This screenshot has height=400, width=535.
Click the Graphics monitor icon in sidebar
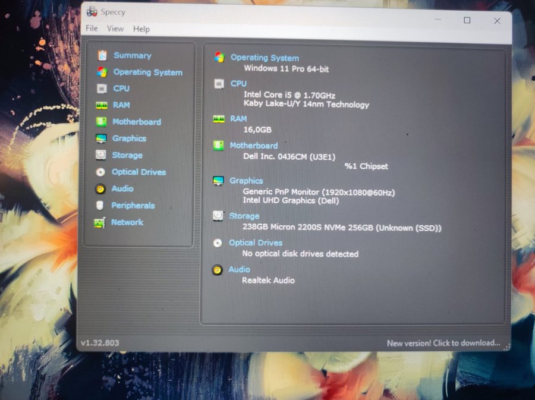pos(101,138)
